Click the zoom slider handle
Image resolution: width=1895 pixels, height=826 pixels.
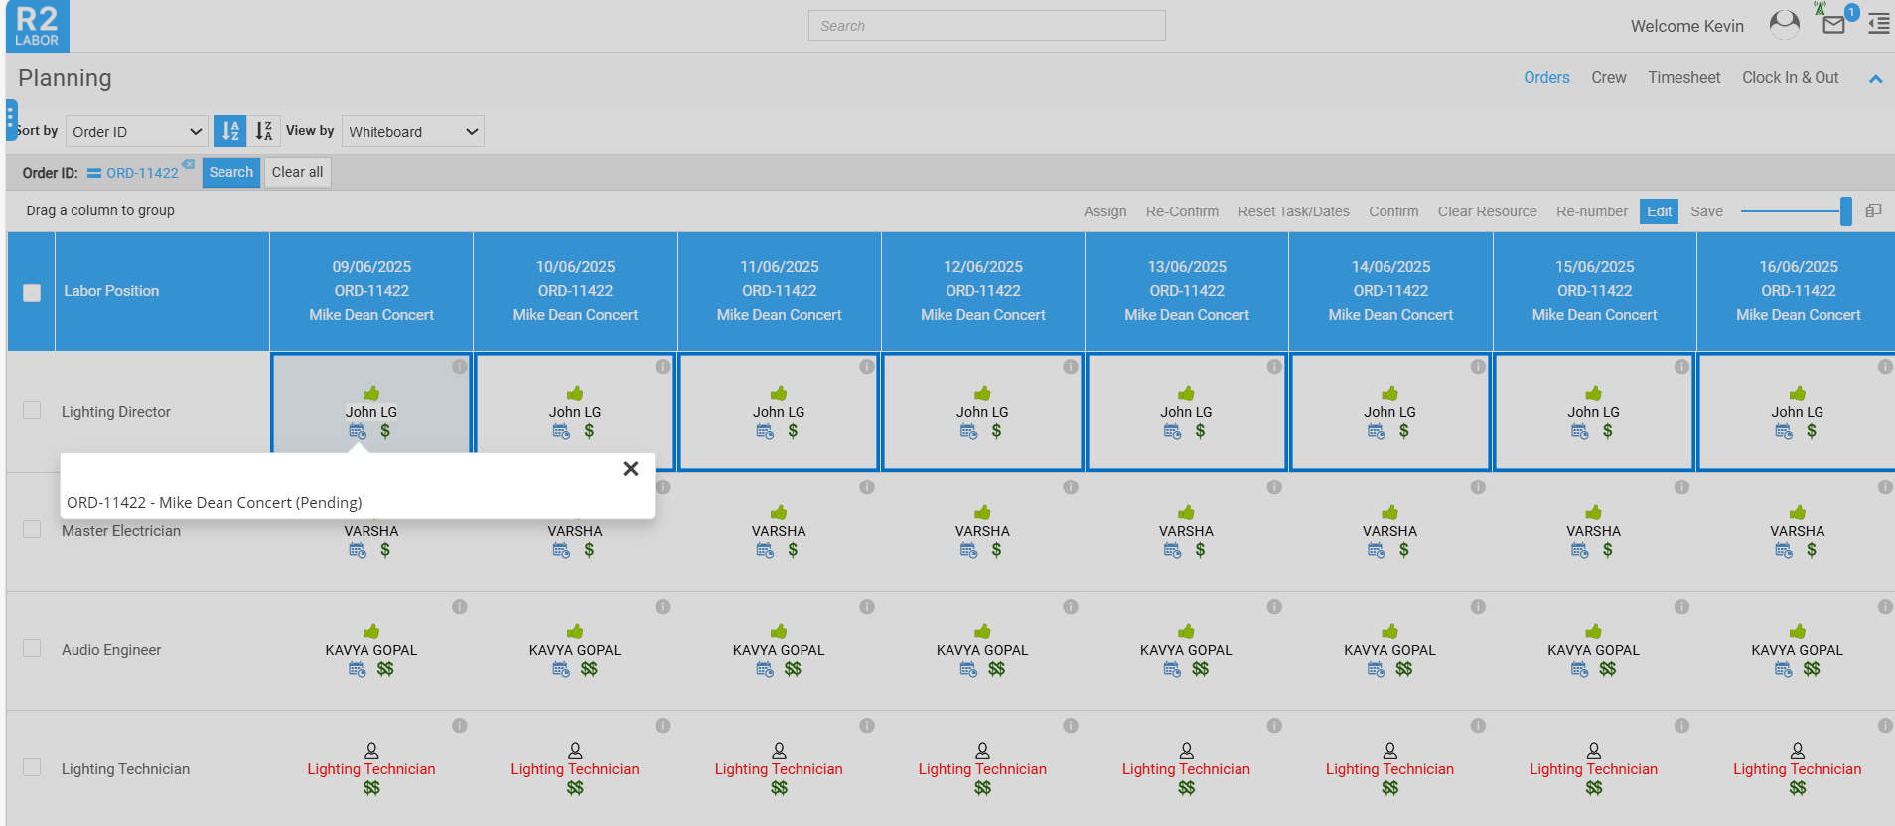pyautogui.click(x=1845, y=211)
